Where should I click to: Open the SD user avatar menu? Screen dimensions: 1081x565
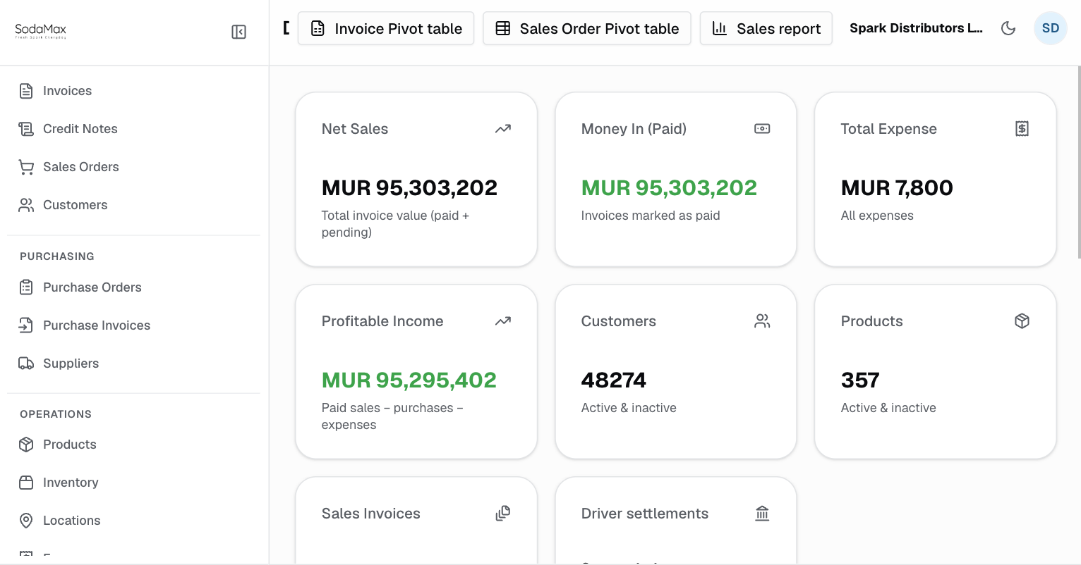pos(1051,28)
